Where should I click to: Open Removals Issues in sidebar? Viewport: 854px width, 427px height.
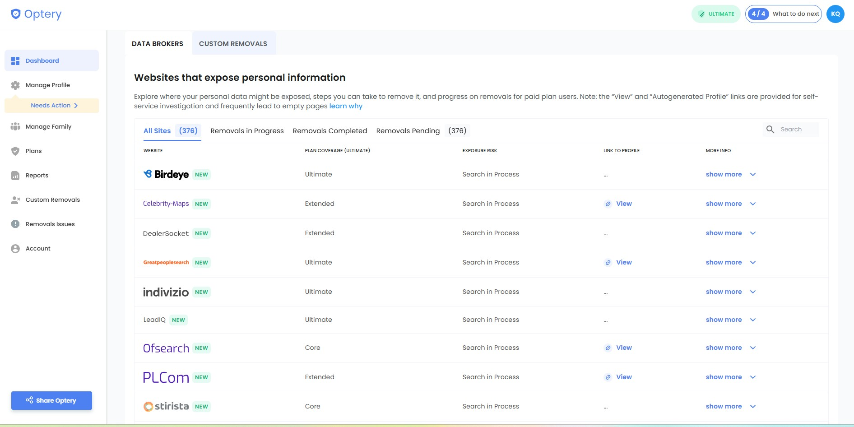coord(51,224)
